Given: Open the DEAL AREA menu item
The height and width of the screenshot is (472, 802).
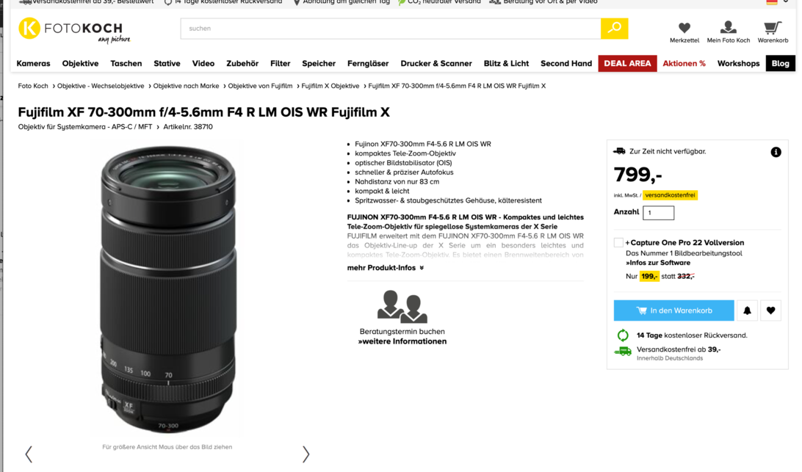Looking at the screenshot, I should tap(628, 63).
